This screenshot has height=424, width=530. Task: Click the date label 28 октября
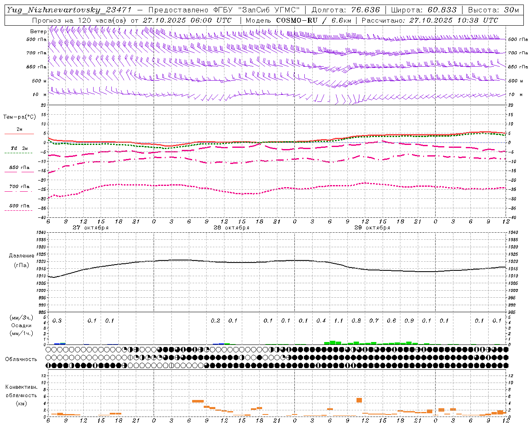click(x=231, y=228)
